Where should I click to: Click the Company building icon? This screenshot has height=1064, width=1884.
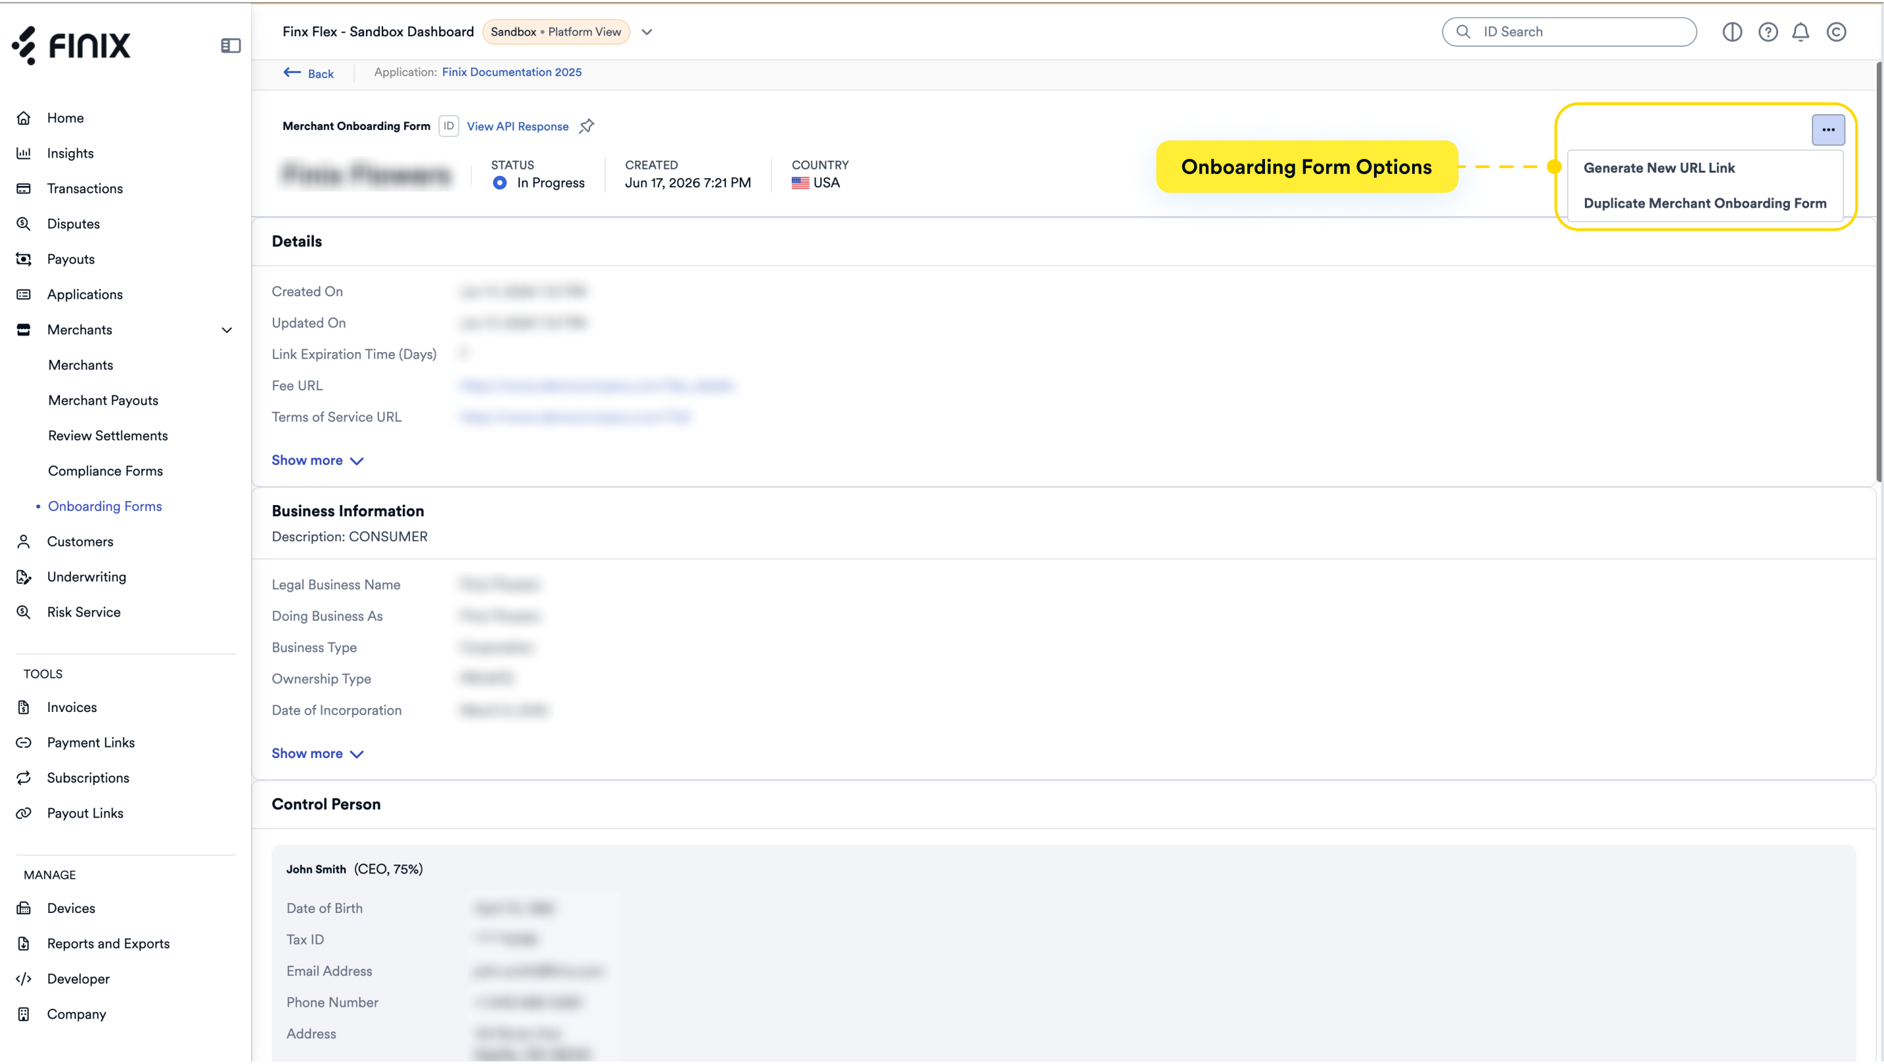point(24,1014)
